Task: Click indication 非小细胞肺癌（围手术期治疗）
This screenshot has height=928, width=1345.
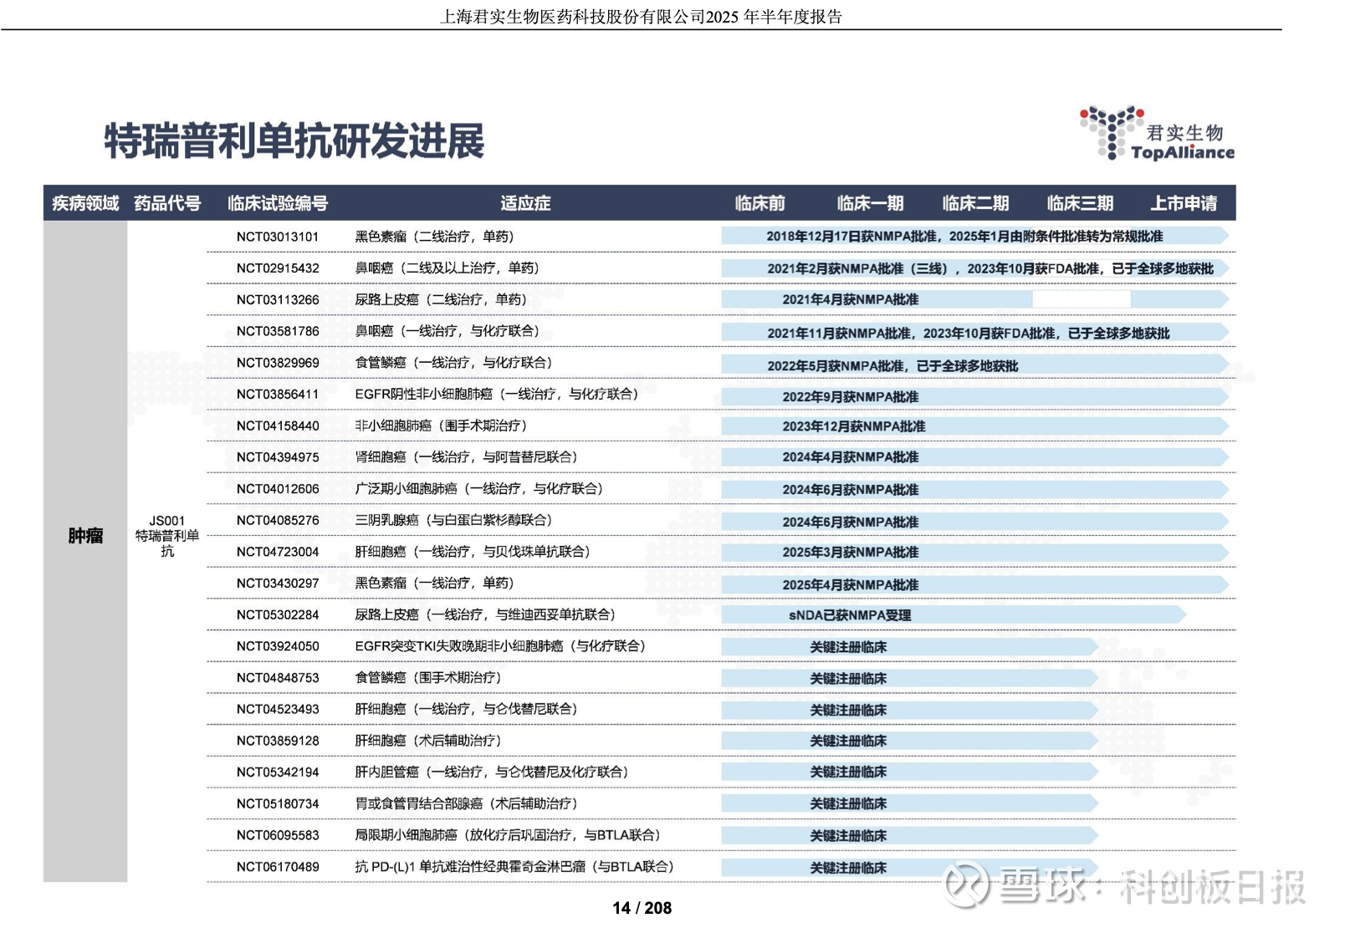Action: 442,426
